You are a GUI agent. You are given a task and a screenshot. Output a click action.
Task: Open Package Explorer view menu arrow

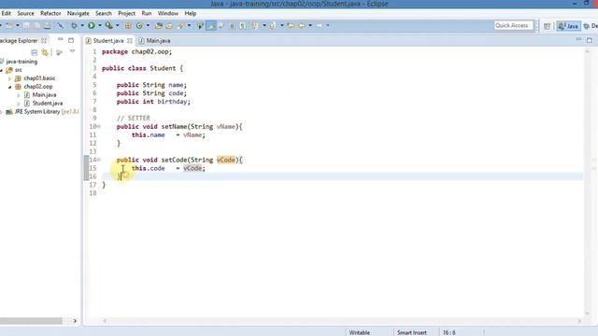coord(73,51)
